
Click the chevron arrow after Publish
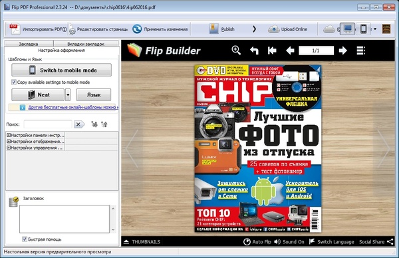[x=254, y=29]
